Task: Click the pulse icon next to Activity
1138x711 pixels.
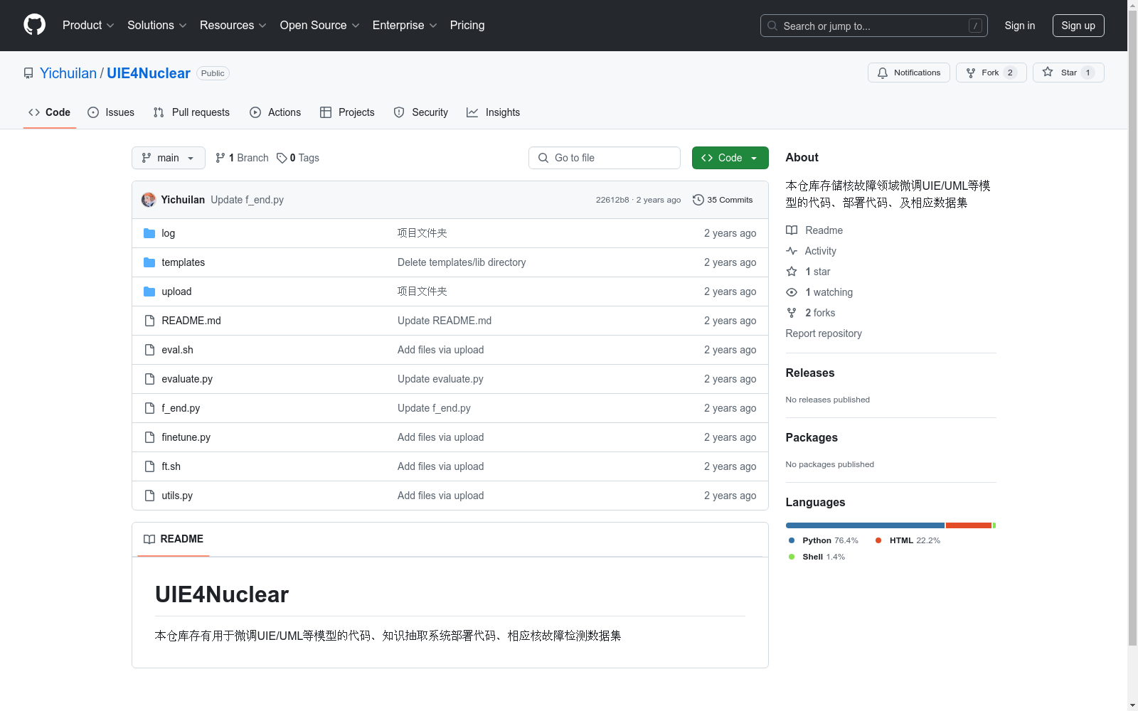Action: [x=792, y=251]
